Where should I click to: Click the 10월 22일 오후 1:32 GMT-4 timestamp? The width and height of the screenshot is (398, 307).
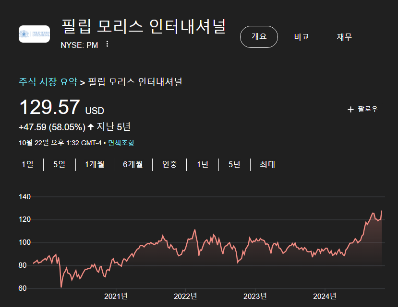(60, 143)
